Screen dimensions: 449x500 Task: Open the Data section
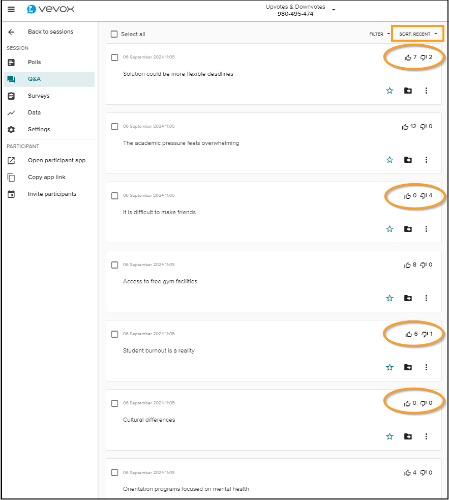click(49, 112)
